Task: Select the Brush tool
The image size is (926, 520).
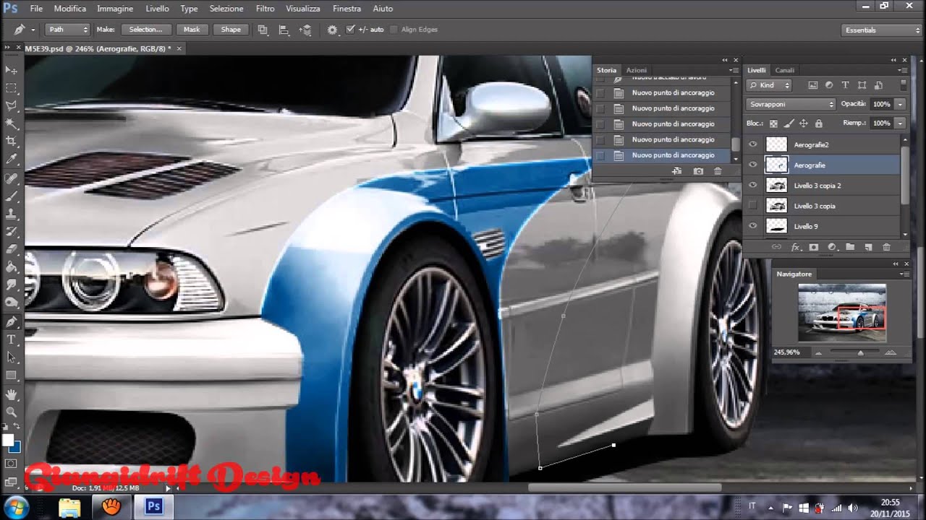Action: [x=12, y=196]
